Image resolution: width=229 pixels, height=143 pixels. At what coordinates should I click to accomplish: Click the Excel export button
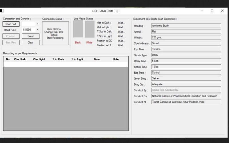pos(30,36)
